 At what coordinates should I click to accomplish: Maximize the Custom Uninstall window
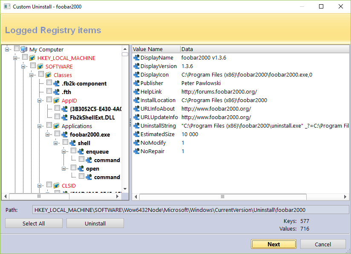tap(321, 6)
